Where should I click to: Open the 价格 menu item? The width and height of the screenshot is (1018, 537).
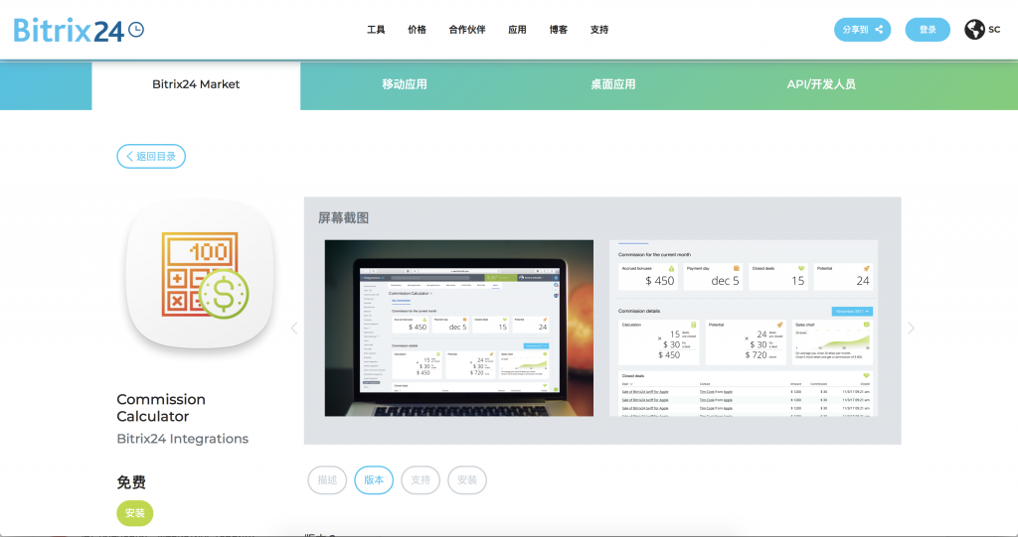tap(417, 30)
